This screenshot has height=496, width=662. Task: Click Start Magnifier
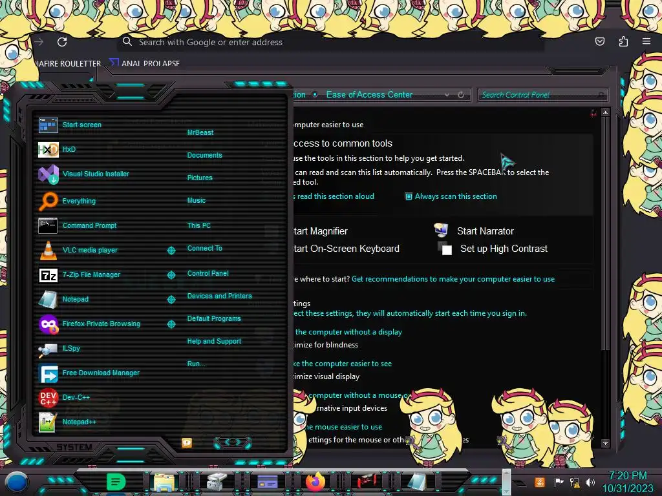(x=321, y=231)
